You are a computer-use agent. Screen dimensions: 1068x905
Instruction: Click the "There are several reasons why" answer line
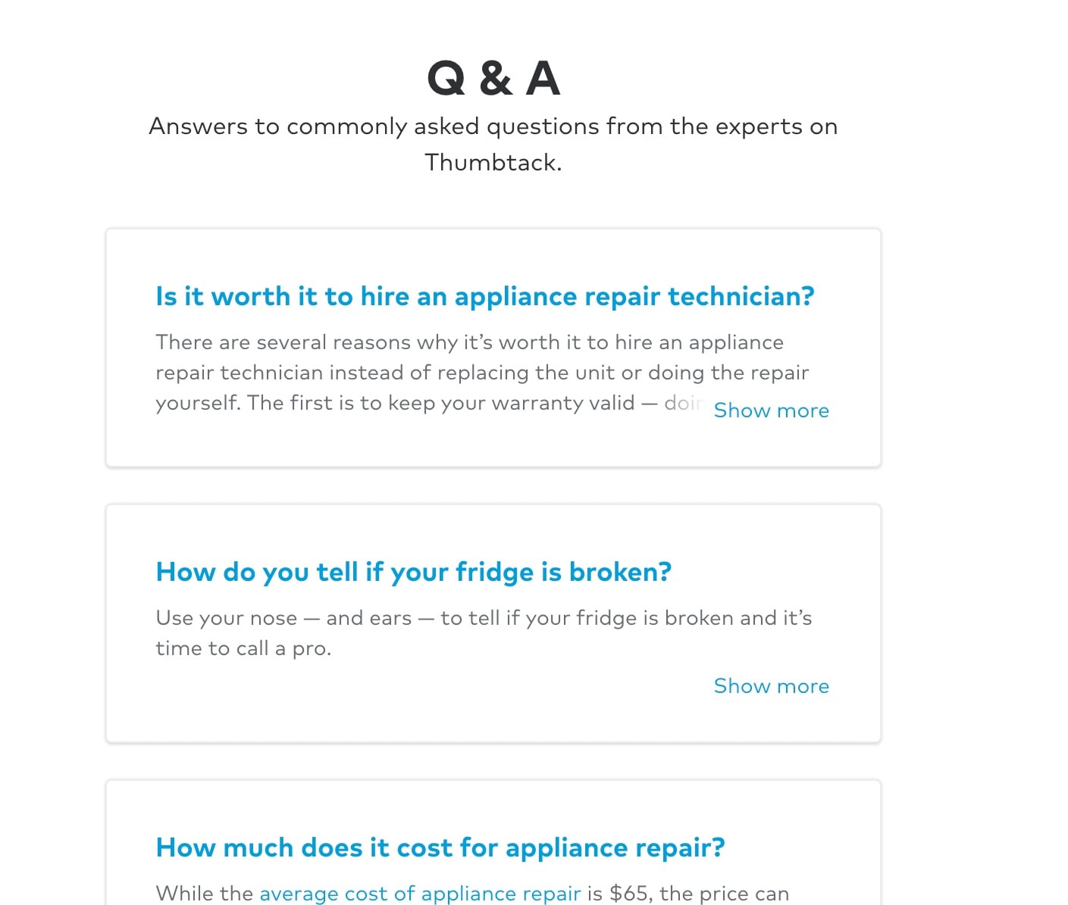(469, 342)
